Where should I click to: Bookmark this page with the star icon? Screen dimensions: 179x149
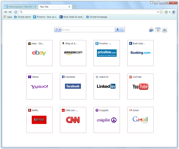pos(161,12)
